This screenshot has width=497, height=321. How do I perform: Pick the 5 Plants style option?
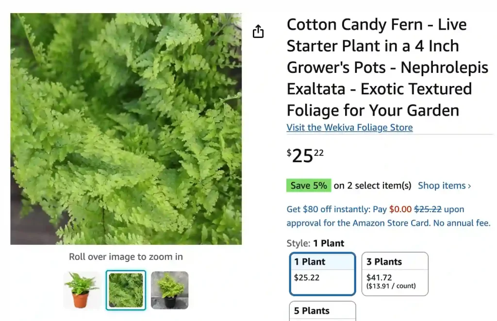(x=322, y=311)
